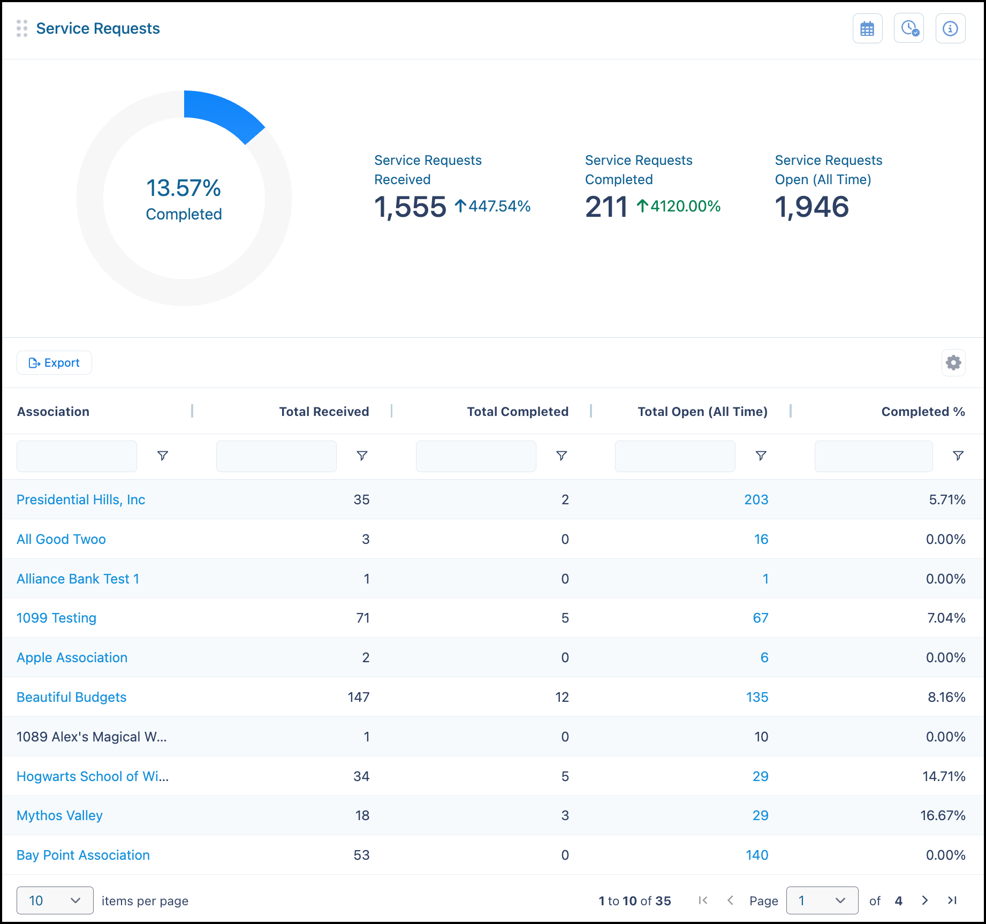Sort by Association column header
This screenshot has width=986, height=924.
coord(53,412)
